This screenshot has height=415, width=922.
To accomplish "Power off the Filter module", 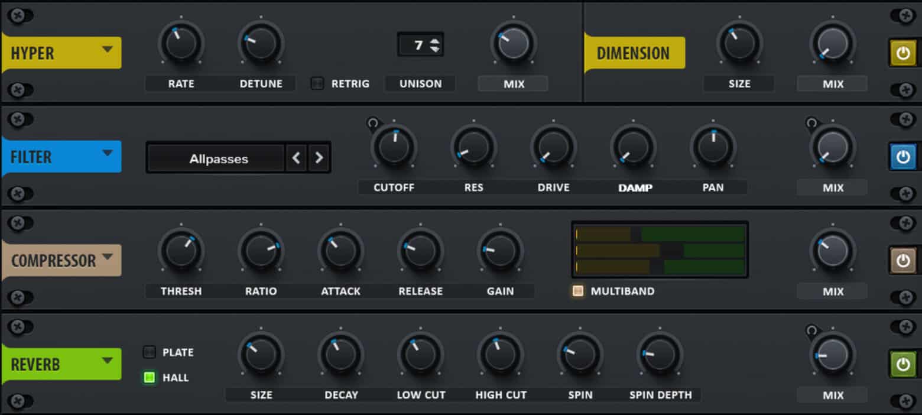I will (902, 156).
